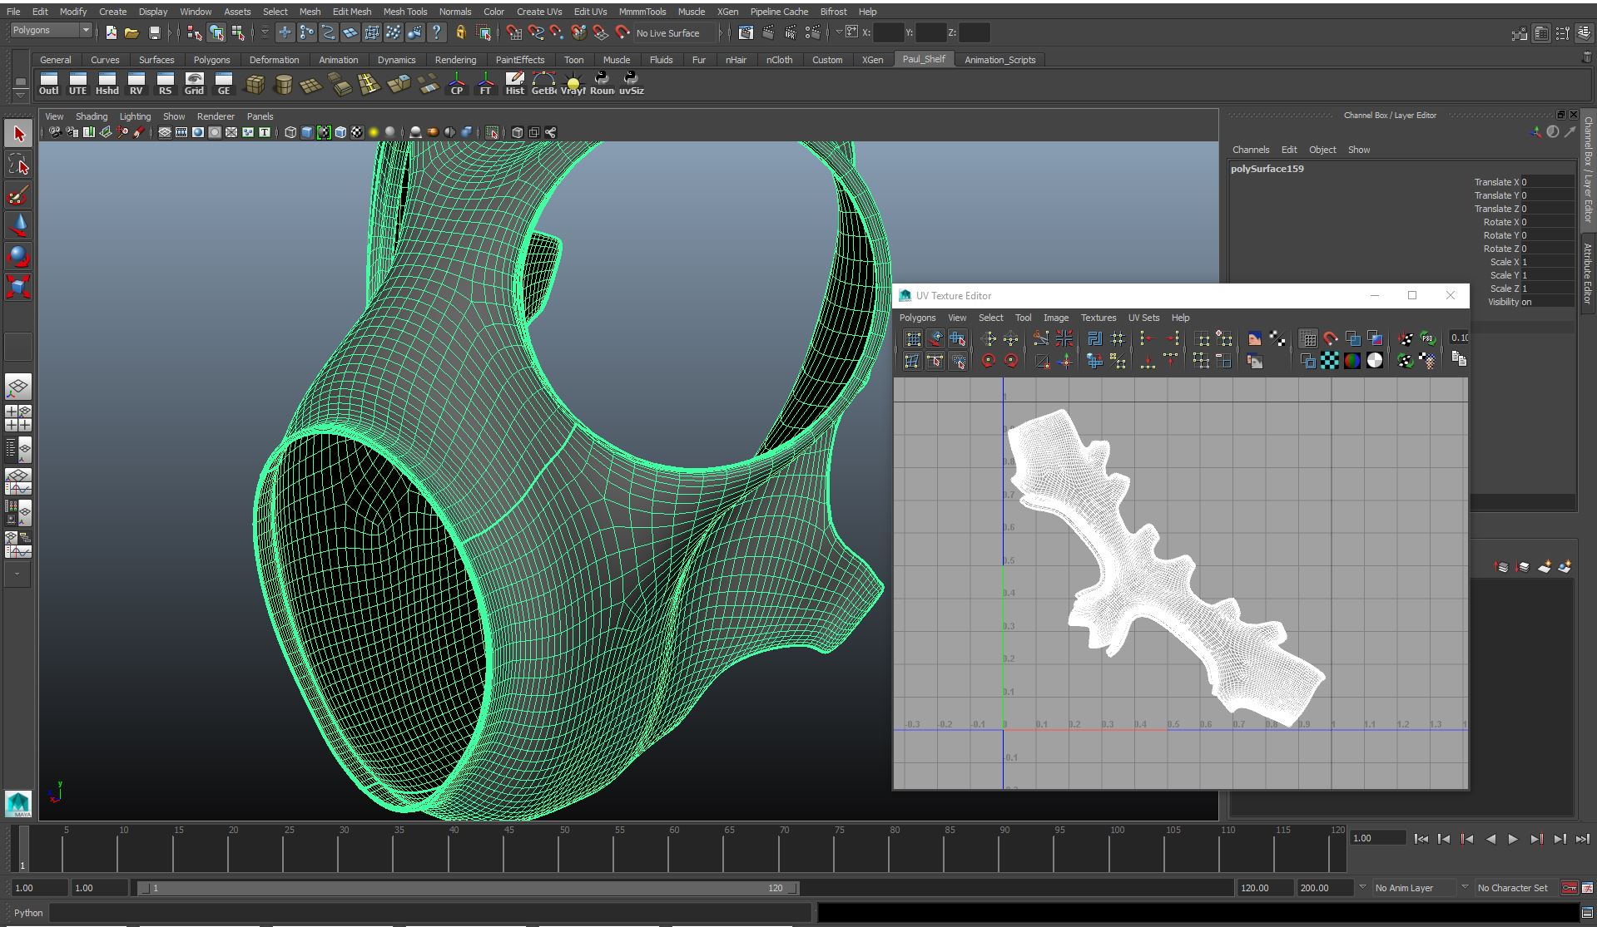Screen dimensions: 1597x927
Task: Toggle grid display in UV Texture Editor
Action: 1307,338
